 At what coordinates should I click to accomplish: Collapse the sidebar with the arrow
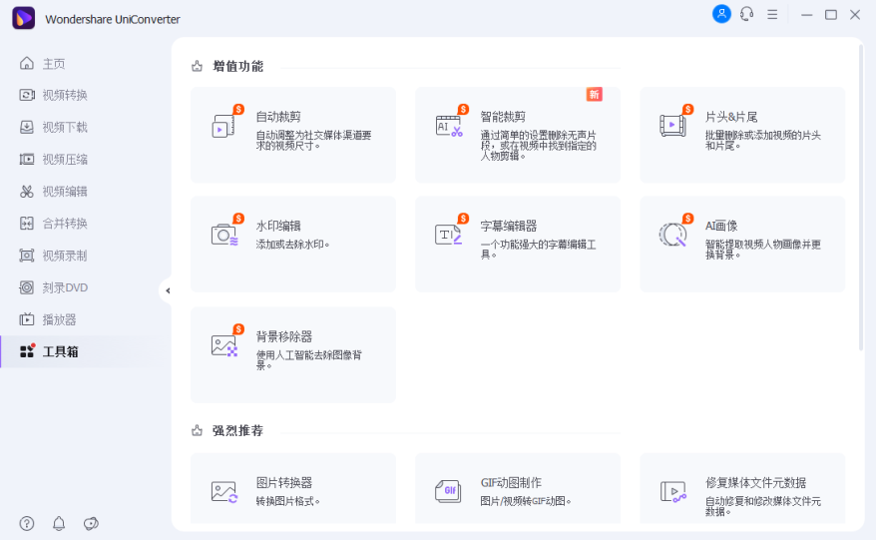click(x=167, y=290)
